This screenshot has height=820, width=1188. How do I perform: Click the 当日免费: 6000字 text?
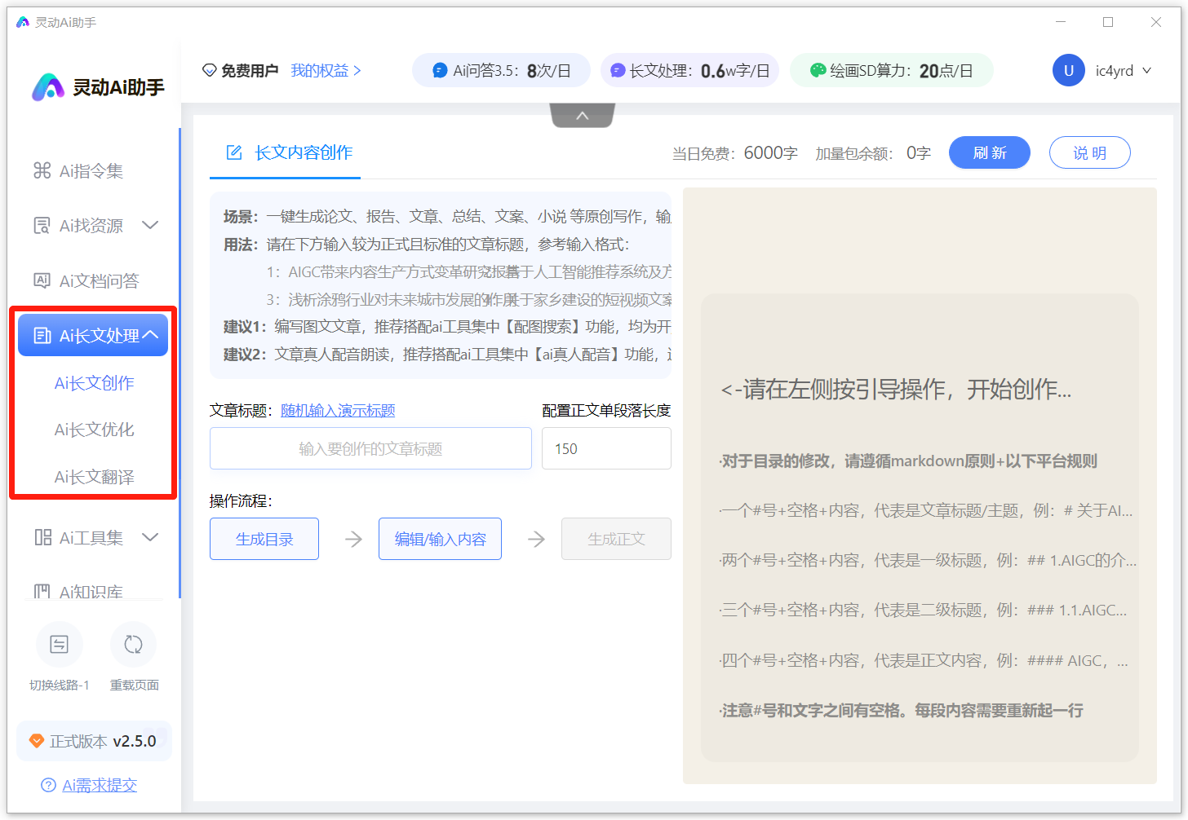pyautogui.click(x=734, y=153)
